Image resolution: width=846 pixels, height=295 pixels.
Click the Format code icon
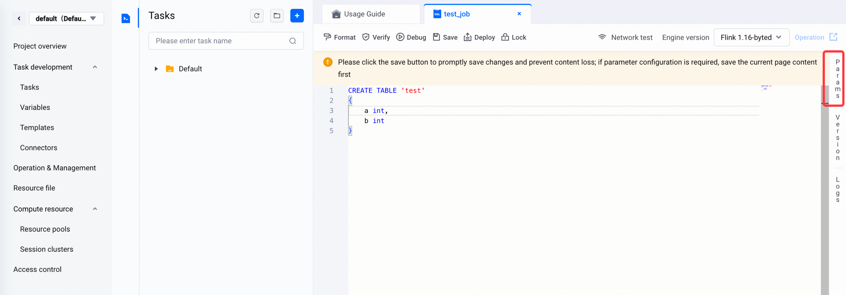pyautogui.click(x=327, y=37)
